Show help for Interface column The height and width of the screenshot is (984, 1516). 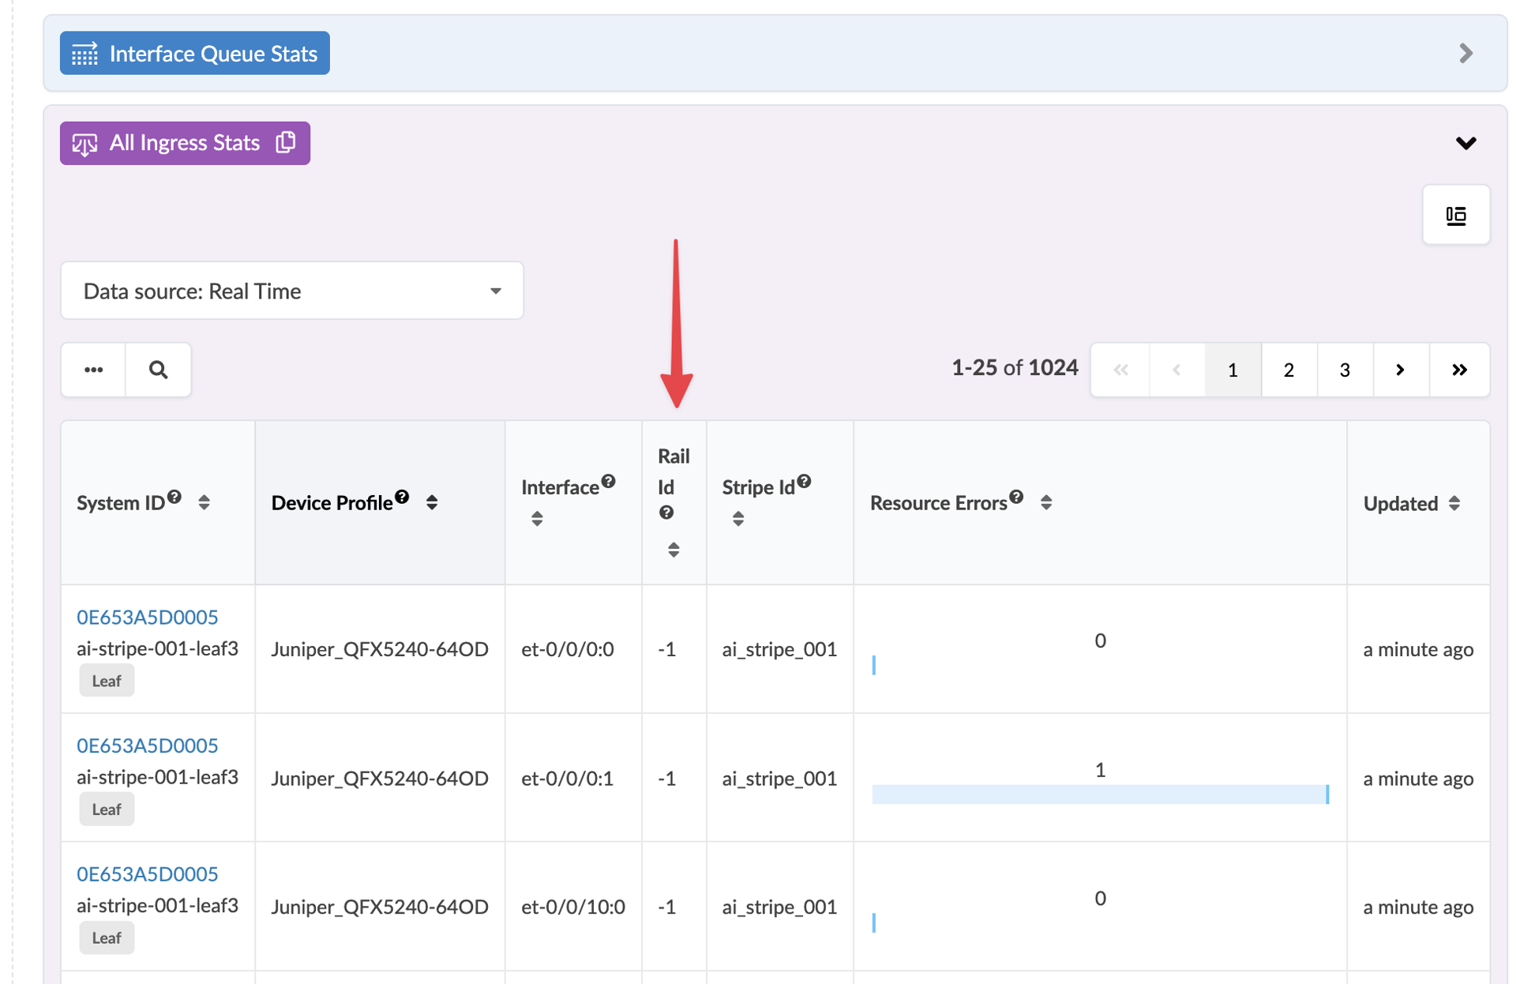(608, 481)
